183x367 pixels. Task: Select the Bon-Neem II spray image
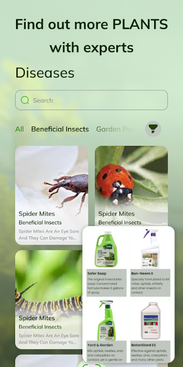(x=151, y=249)
